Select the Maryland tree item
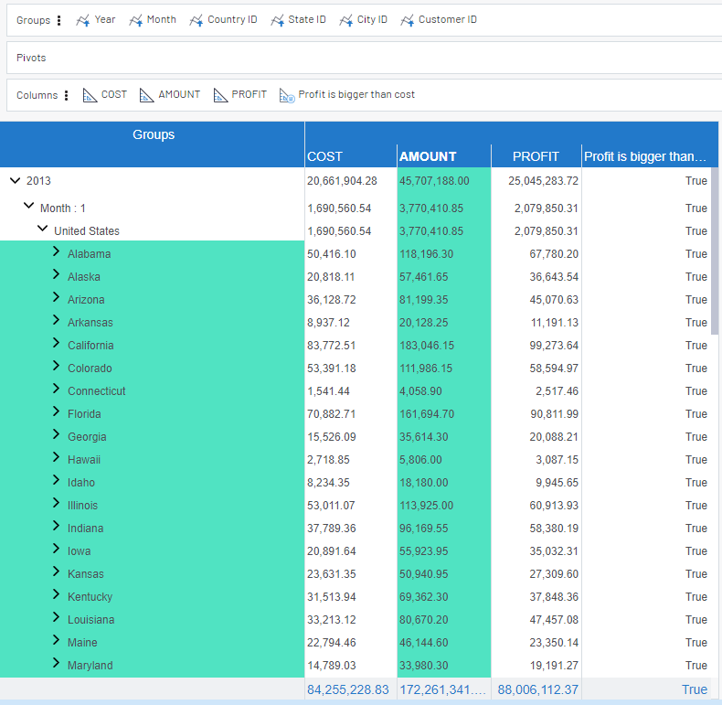 [x=90, y=666]
